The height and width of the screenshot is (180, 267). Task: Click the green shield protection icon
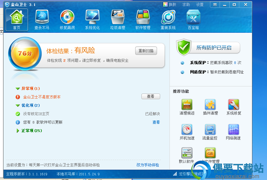184,47
